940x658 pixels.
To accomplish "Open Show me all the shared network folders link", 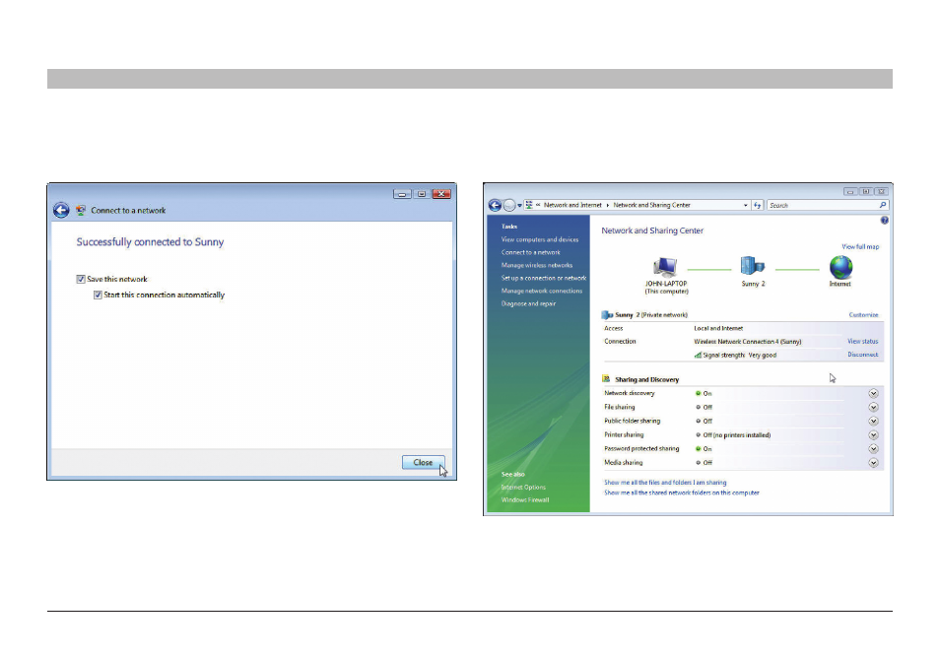I will 682,493.
